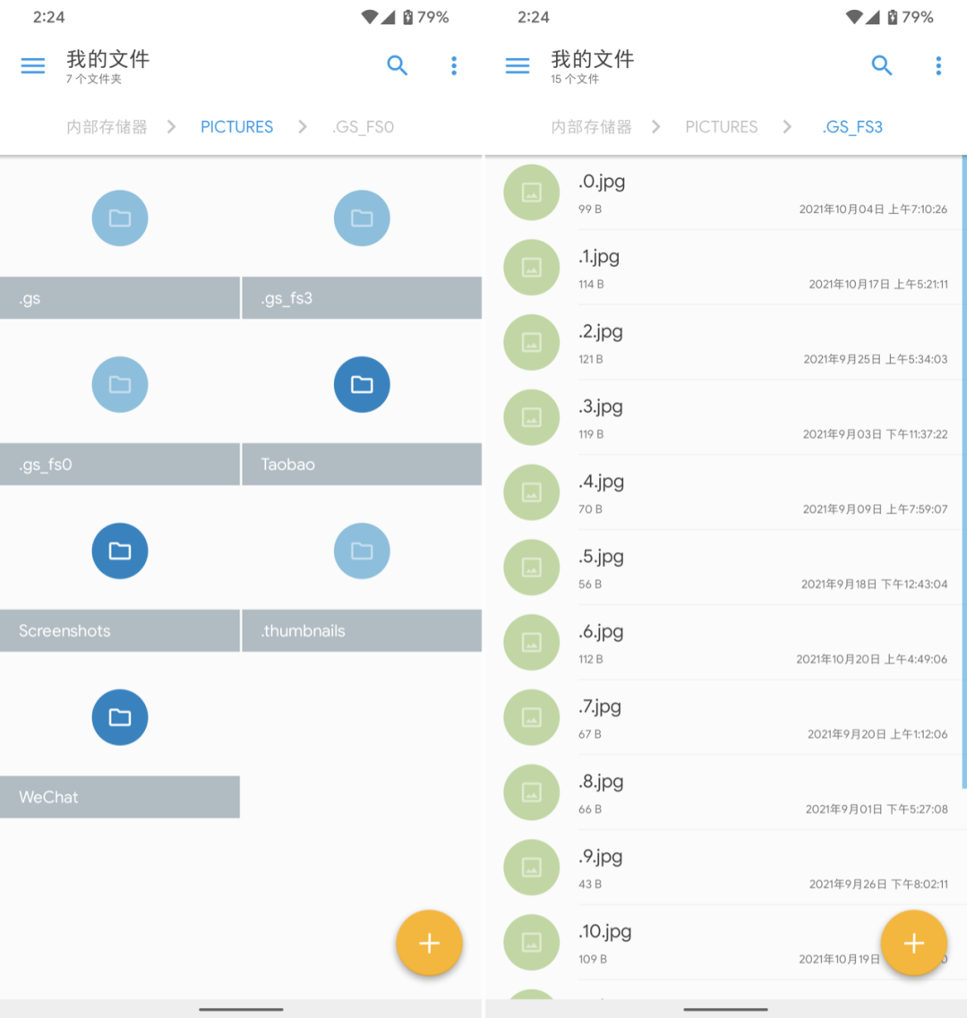Image resolution: width=967 pixels, height=1018 pixels.
Task: Open hamburger menu in left pane
Action: click(33, 66)
